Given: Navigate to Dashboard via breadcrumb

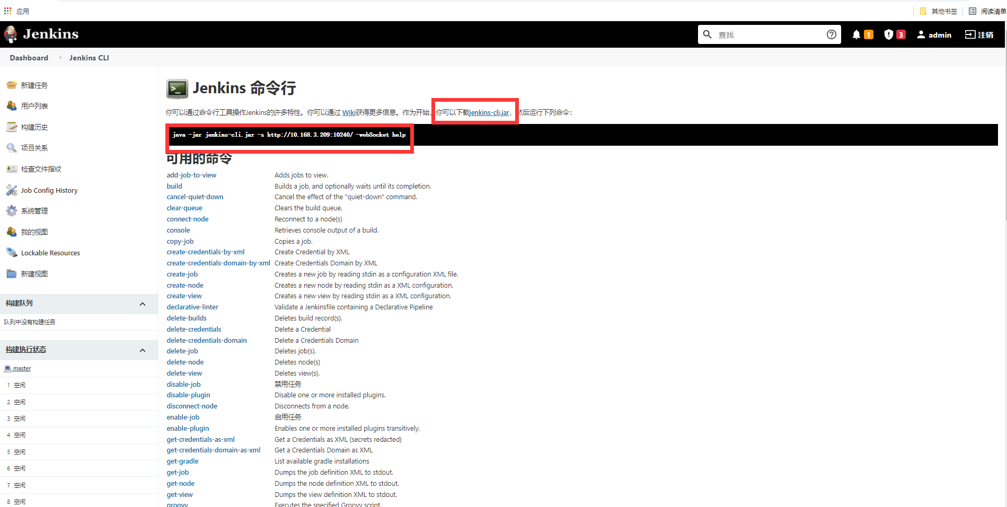Looking at the screenshot, I should pos(29,58).
